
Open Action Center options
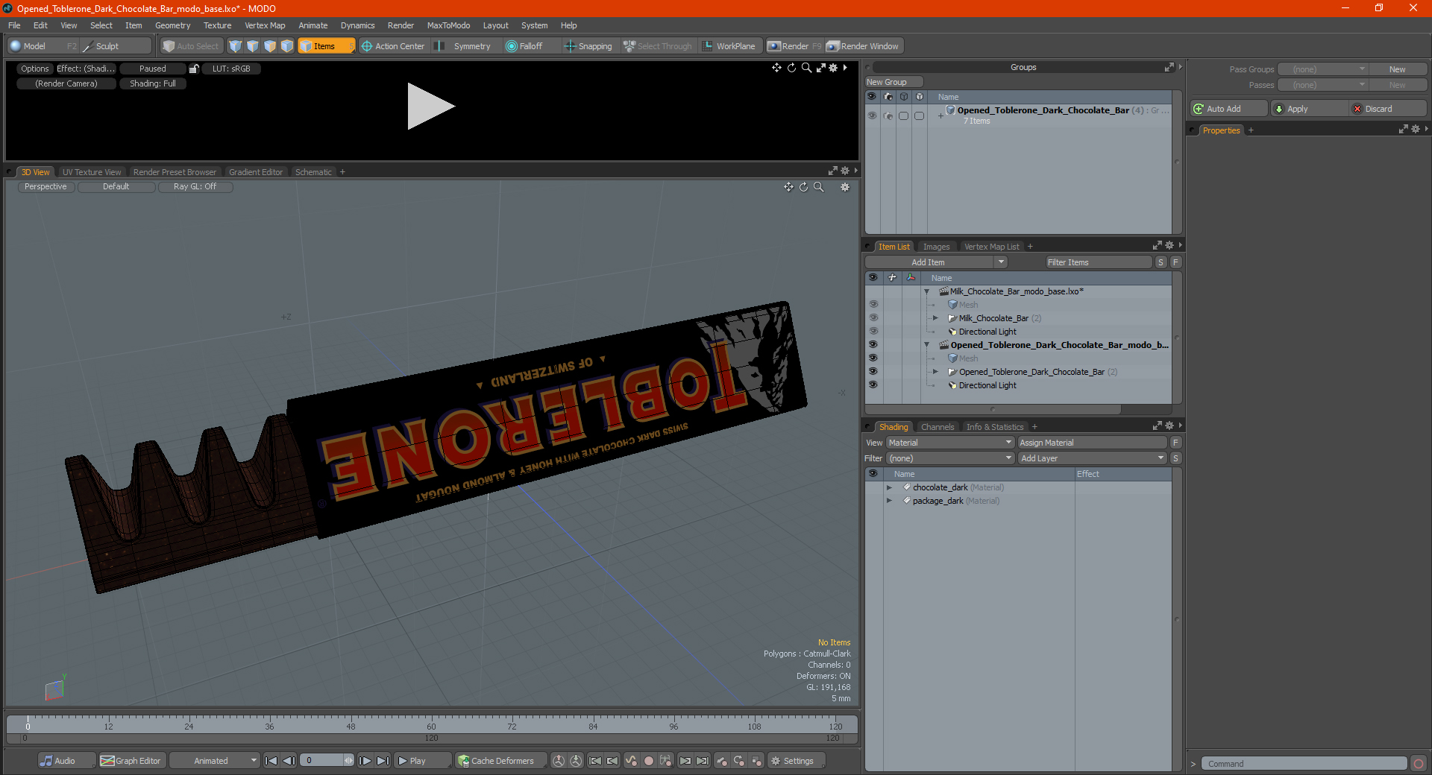(393, 46)
